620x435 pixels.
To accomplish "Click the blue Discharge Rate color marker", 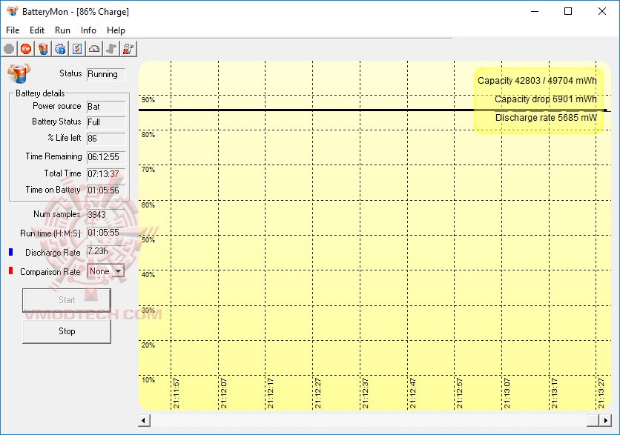I will click(x=11, y=252).
